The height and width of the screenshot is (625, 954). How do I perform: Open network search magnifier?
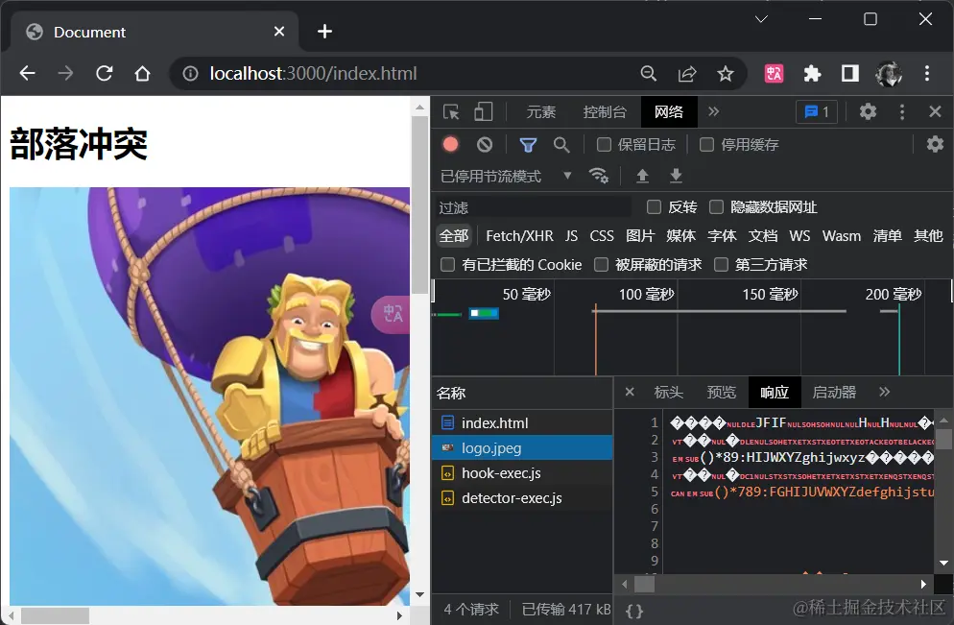point(560,145)
